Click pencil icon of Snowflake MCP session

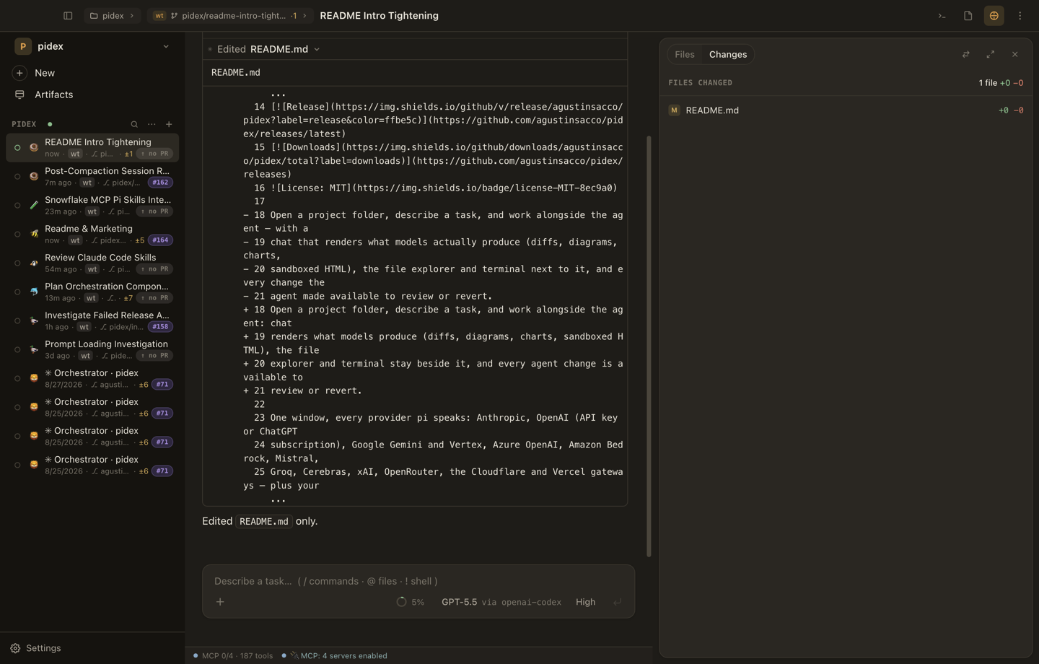click(34, 205)
